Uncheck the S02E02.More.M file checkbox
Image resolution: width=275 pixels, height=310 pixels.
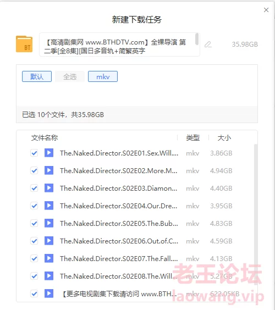[x=34, y=170]
